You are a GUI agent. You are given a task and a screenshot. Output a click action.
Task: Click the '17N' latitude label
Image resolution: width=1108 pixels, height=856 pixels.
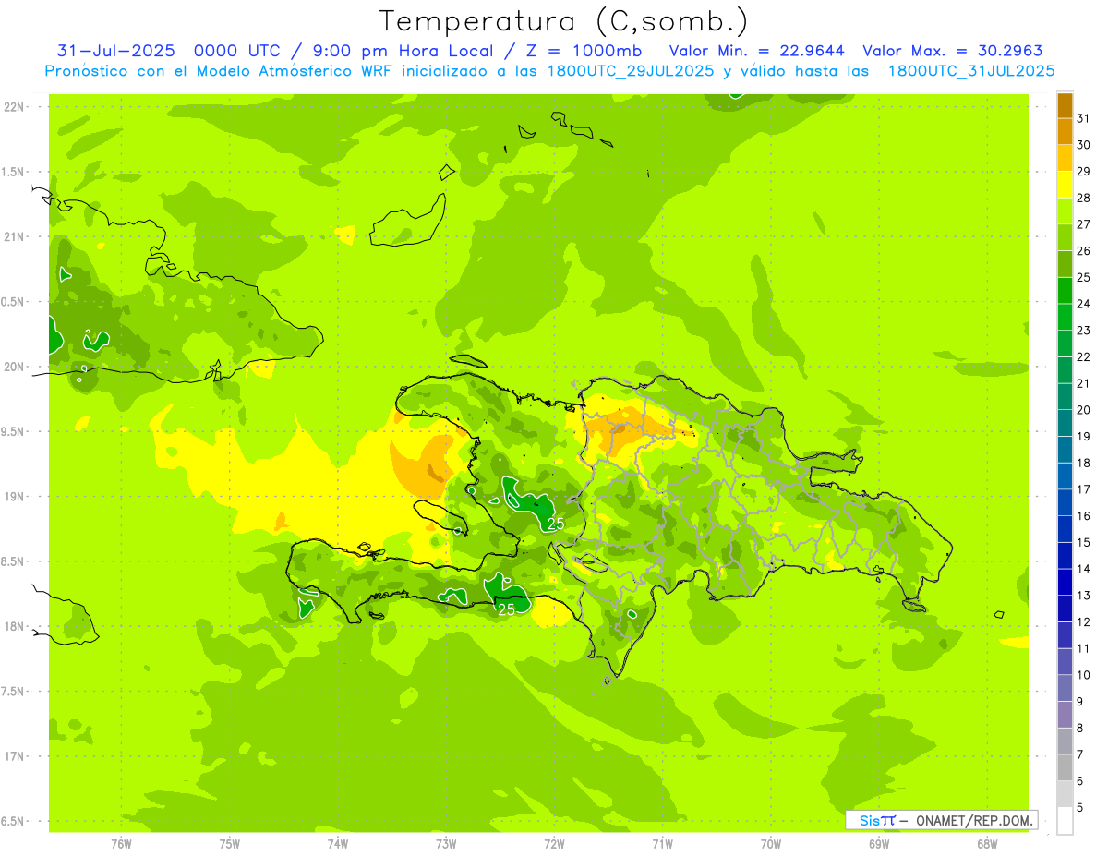15,756
